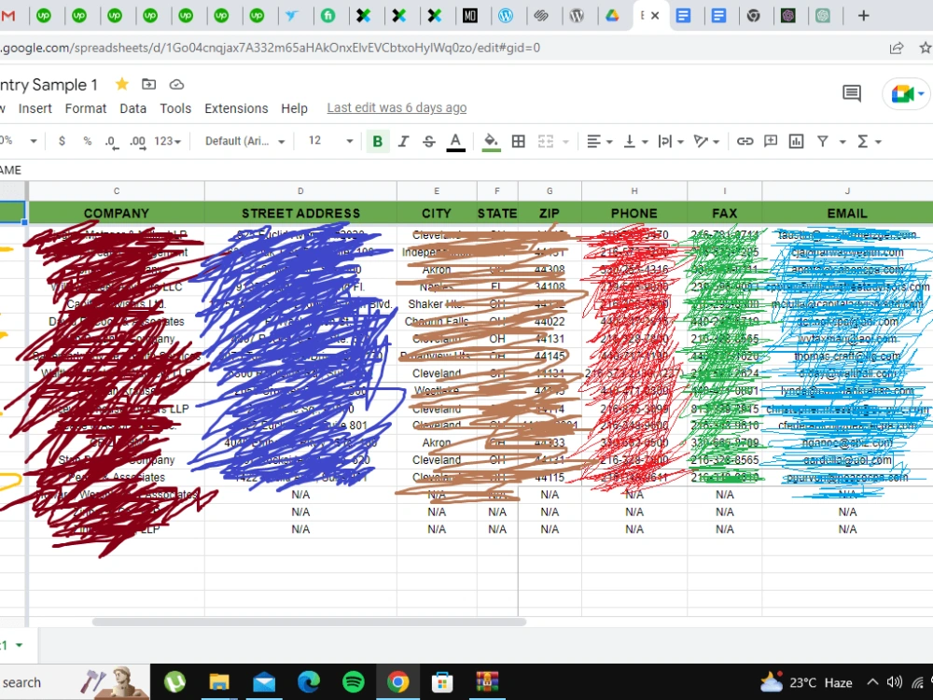The width and height of the screenshot is (933, 700).
Task: Open the Format menu
Action: click(x=86, y=108)
